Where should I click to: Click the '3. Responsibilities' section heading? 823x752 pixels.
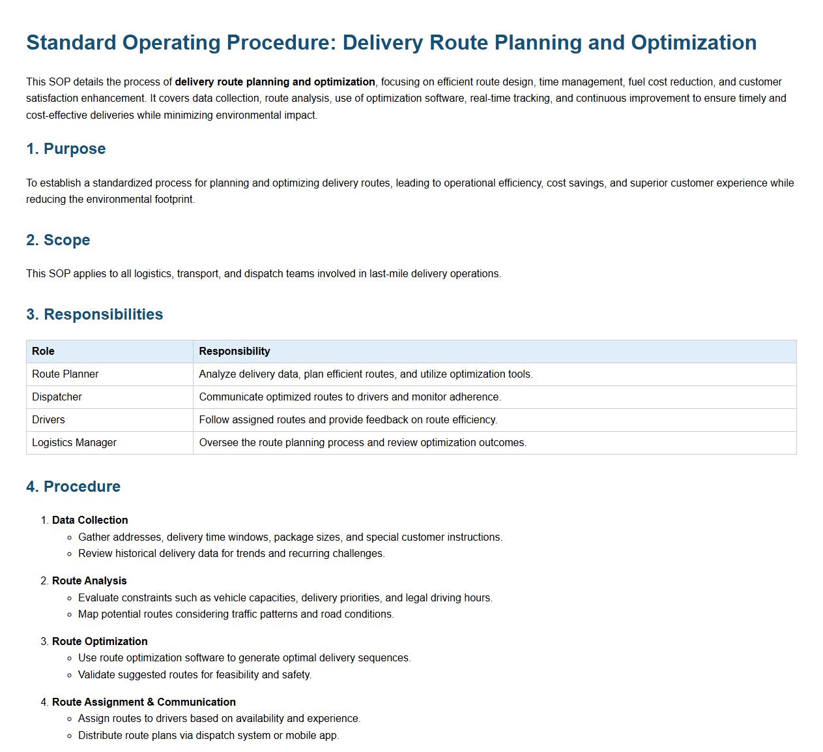(94, 314)
